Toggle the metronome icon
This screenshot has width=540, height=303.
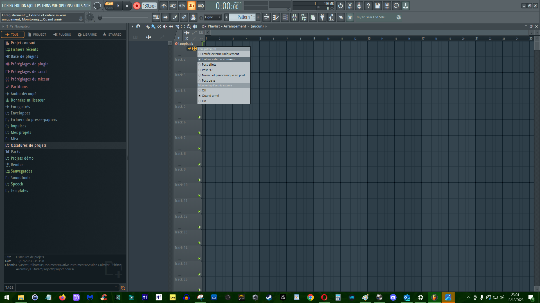pyautogui.click(x=164, y=6)
